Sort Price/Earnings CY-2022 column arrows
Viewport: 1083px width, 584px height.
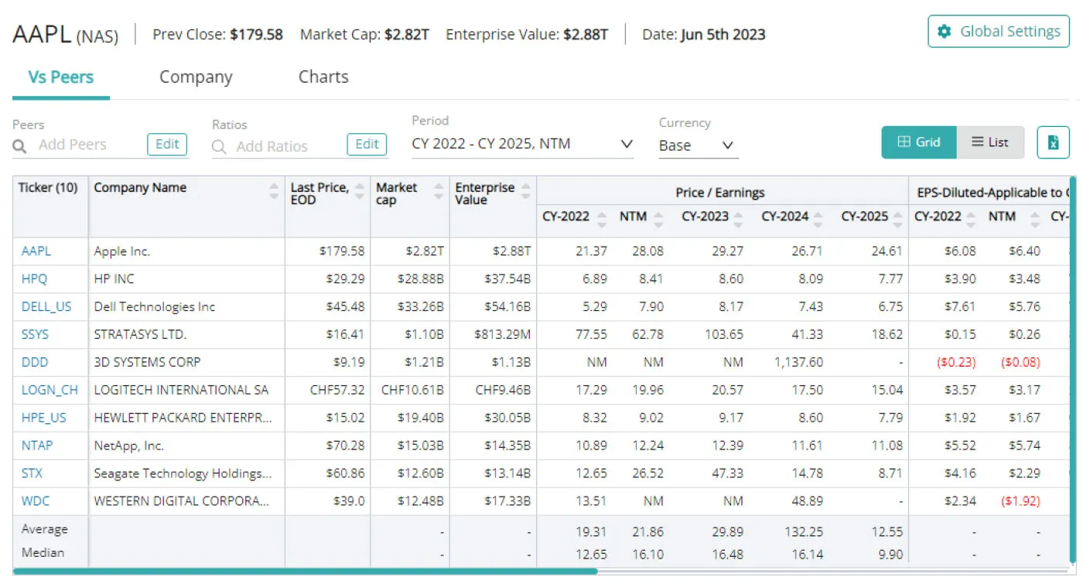pos(603,220)
